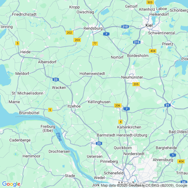This screenshot has width=188, height=188.
Task: Open the Google logo link
Action: point(11,184)
